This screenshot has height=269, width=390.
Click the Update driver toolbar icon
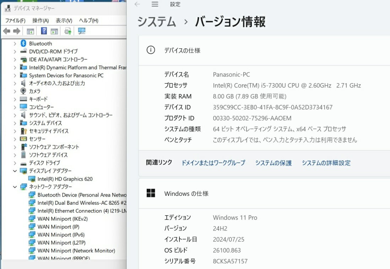coord(68,31)
